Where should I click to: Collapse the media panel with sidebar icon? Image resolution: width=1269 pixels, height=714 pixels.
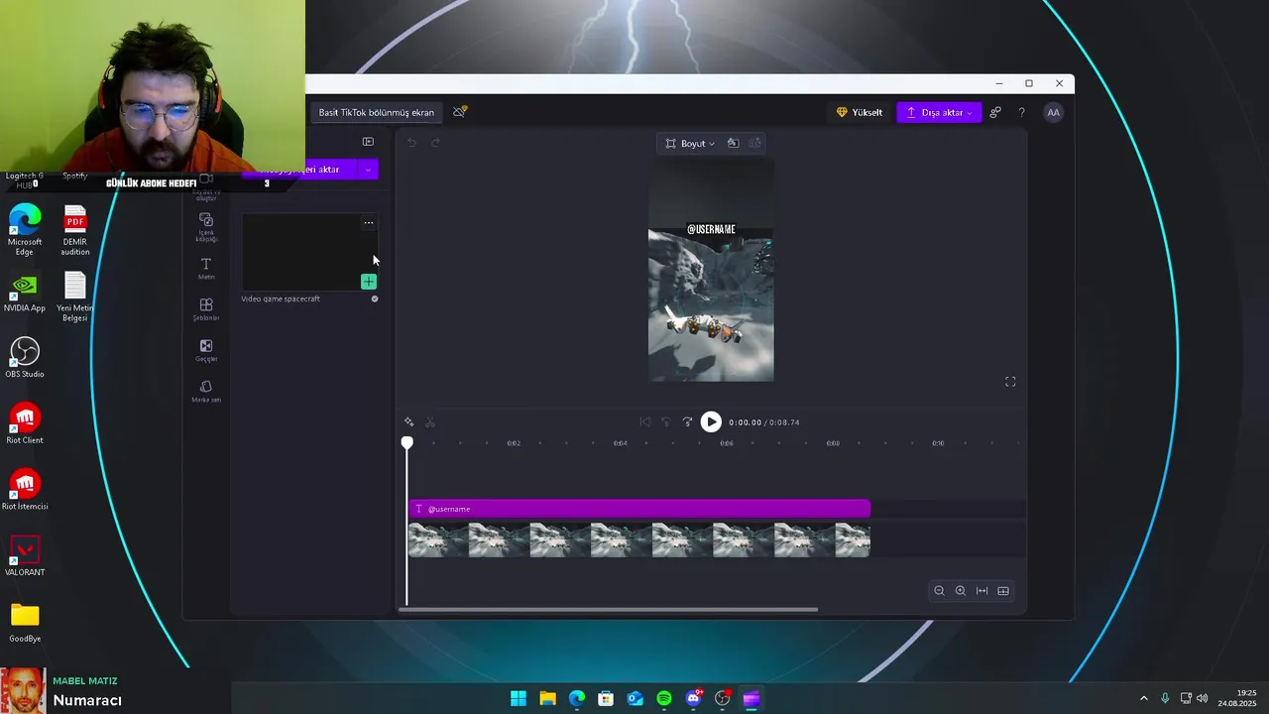coord(368,142)
